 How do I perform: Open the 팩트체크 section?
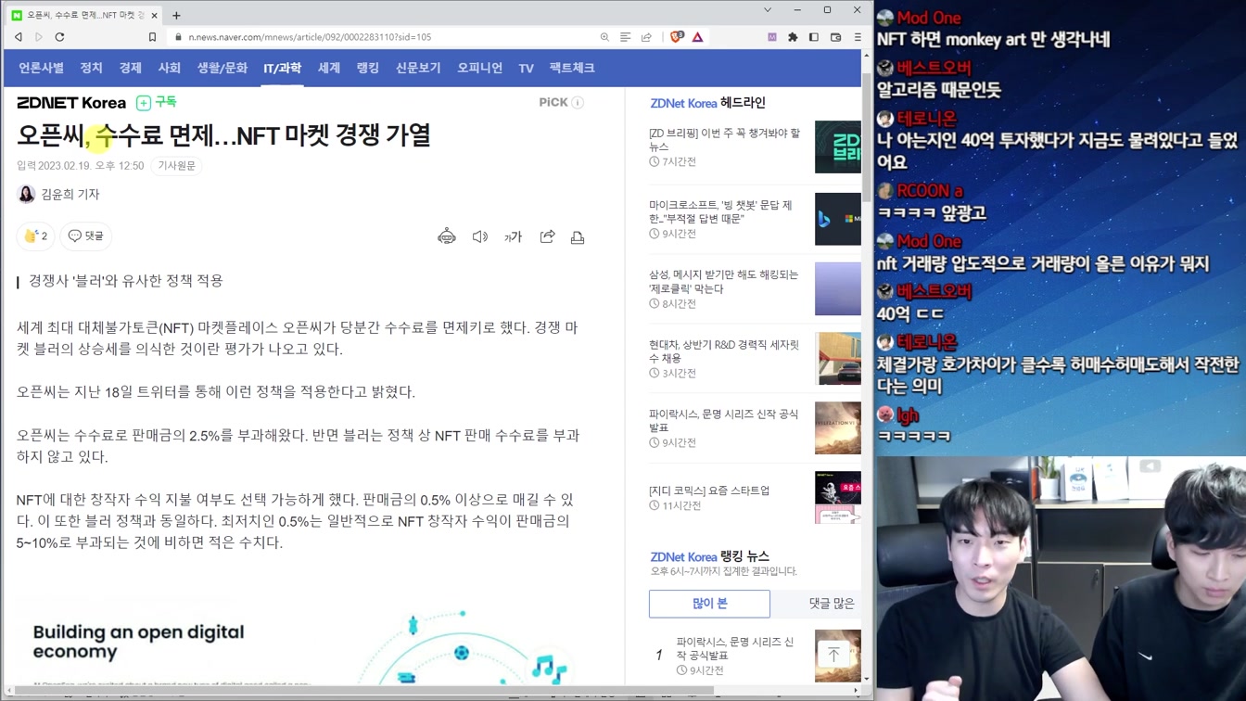572,68
